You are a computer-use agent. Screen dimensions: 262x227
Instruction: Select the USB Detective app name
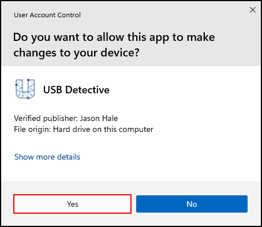click(76, 90)
